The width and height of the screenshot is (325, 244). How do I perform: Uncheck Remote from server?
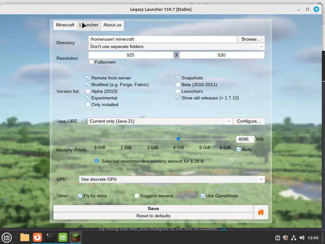88,78
